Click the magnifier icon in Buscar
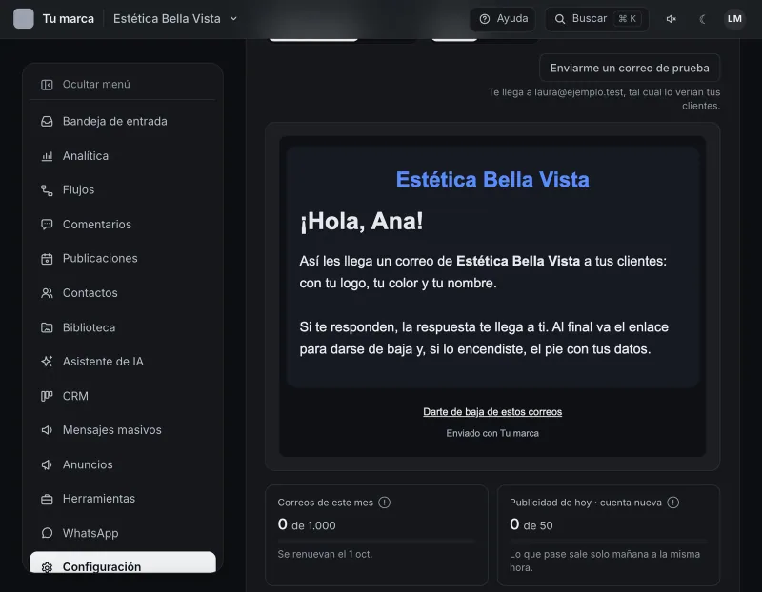Viewport: 762px width, 592px height. point(560,19)
